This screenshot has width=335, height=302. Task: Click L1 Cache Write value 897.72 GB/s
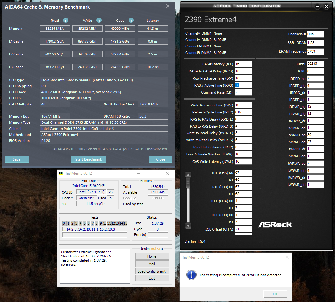click(88, 41)
